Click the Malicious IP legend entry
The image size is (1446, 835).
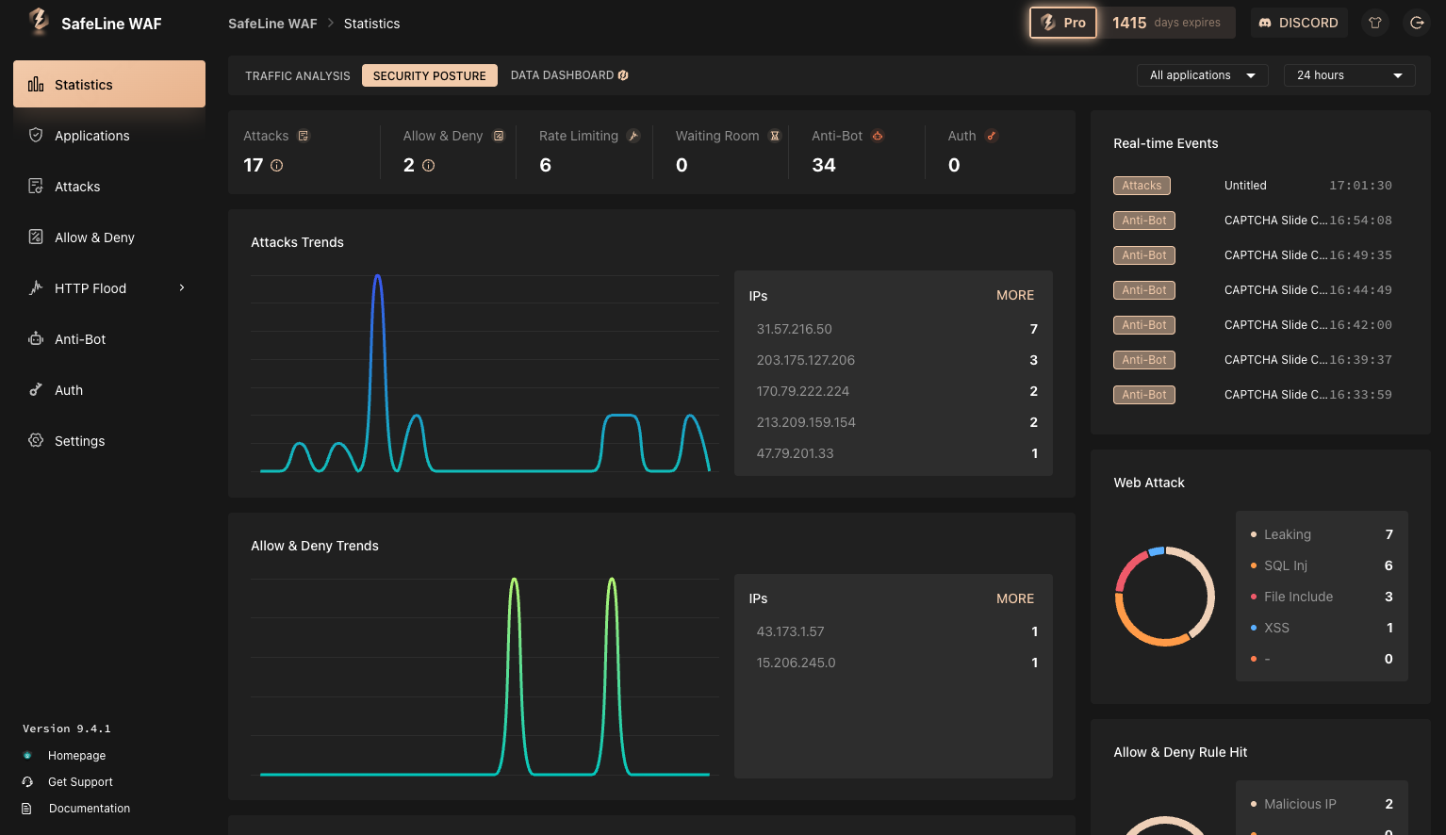point(1322,804)
